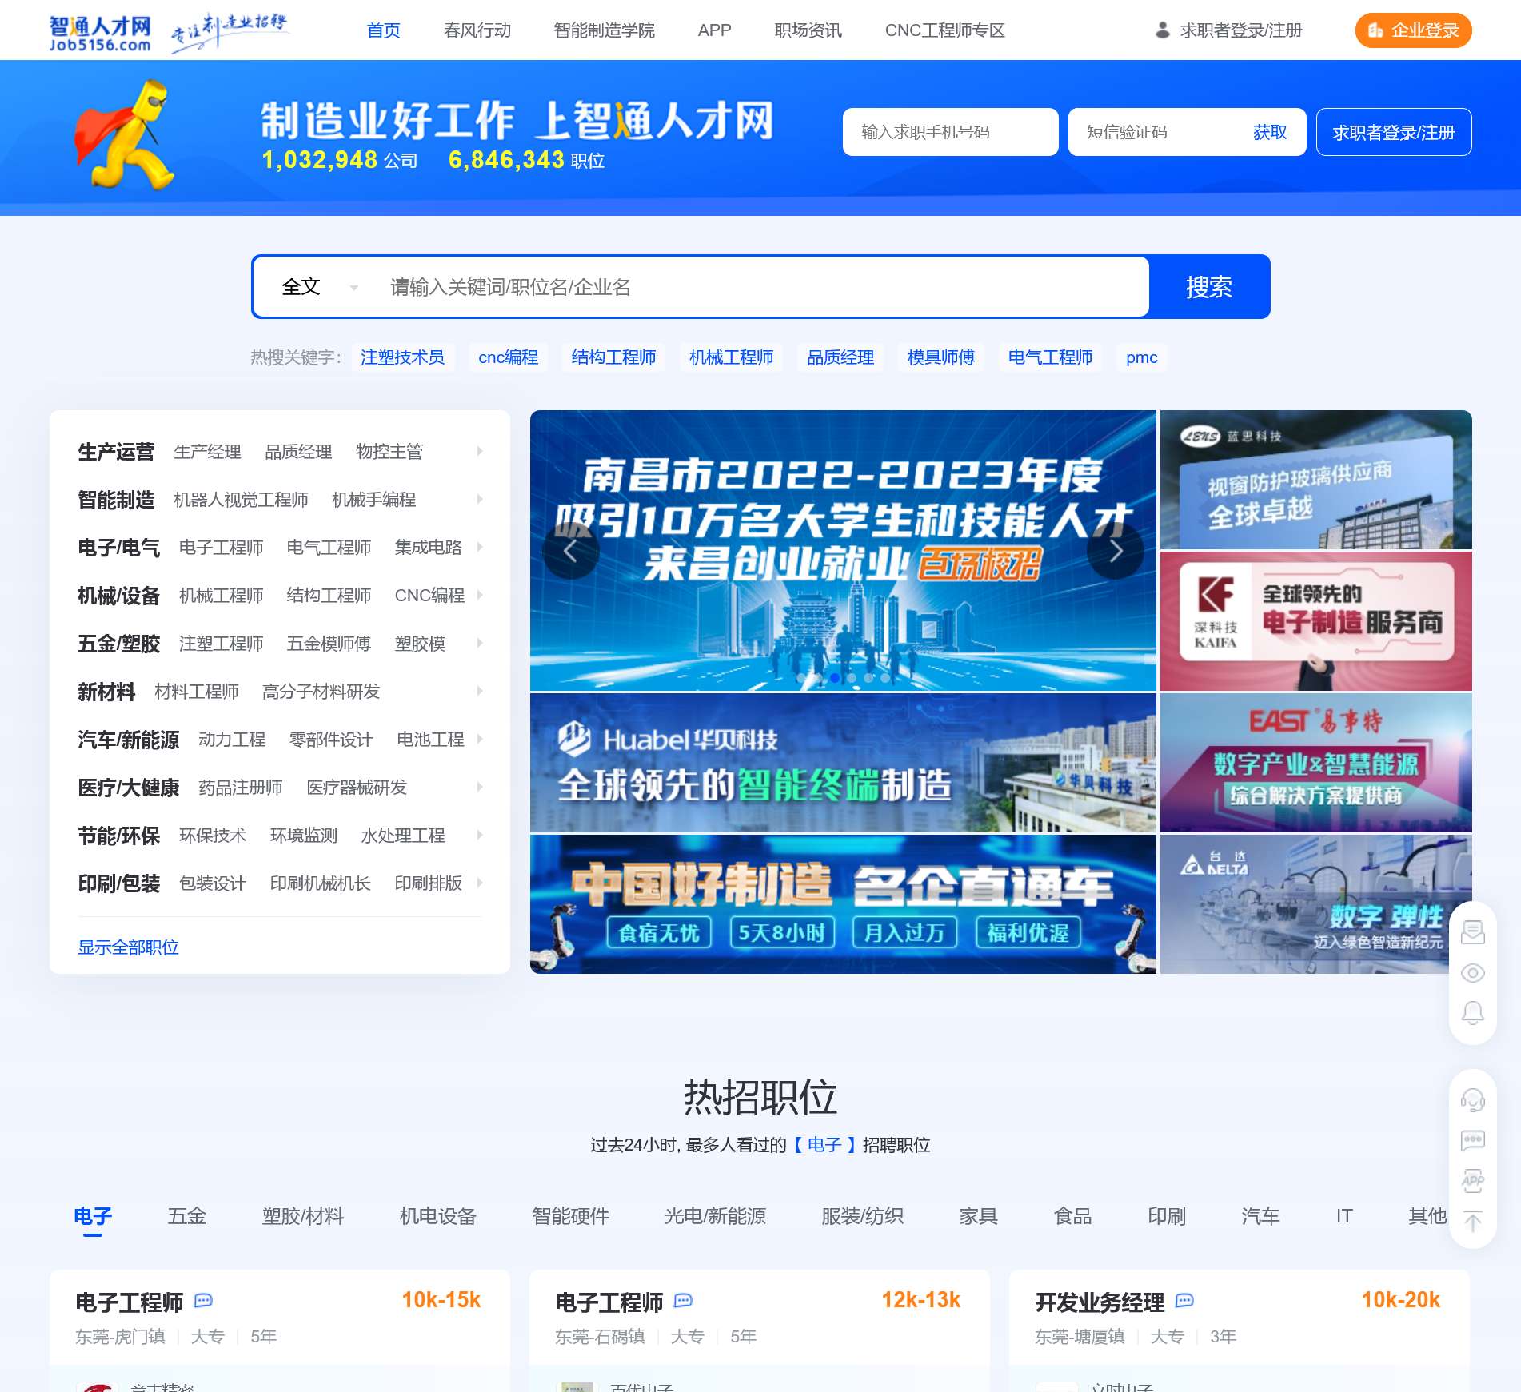Switch to the IT hot jobs tab
The height and width of the screenshot is (1392, 1521).
click(x=1344, y=1216)
